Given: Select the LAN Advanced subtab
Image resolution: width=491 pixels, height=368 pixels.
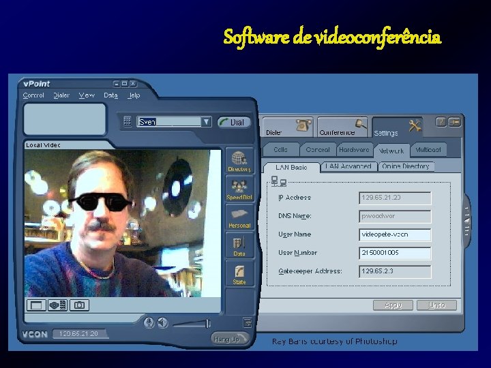Looking at the screenshot, I should [348, 166].
